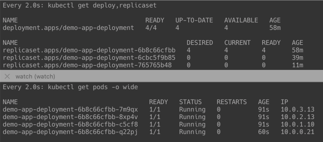This screenshot has width=323, height=142.
Task: Click the "kubectl get deploy,replicaset" watch header
Action: [x=80, y=5]
